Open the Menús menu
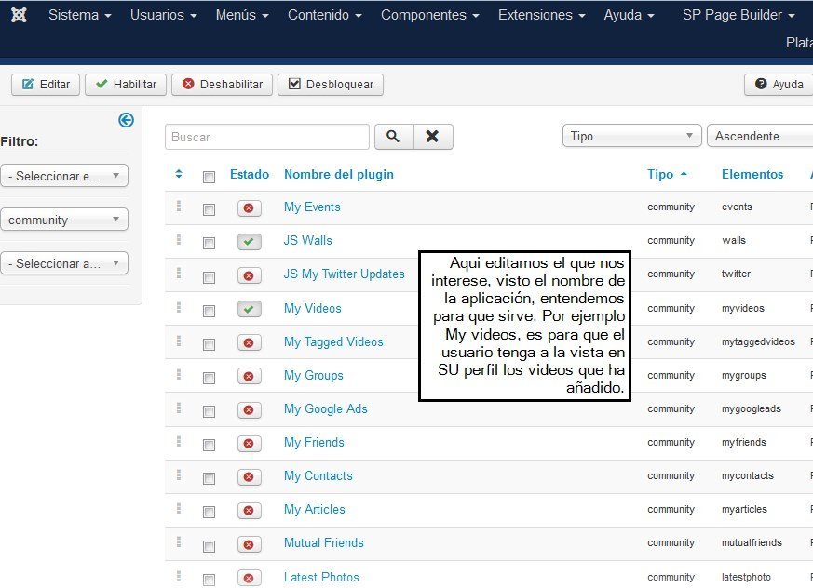The image size is (813, 588). tap(242, 15)
